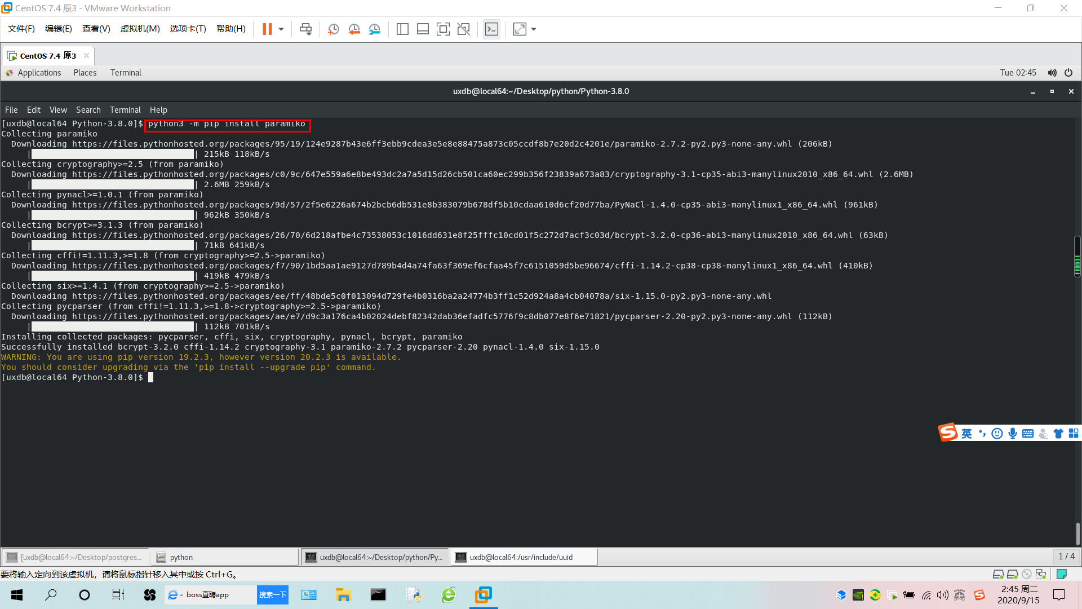The image size is (1082, 609).
Task: Open Task View on Windows taskbar
Action: click(118, 595)
